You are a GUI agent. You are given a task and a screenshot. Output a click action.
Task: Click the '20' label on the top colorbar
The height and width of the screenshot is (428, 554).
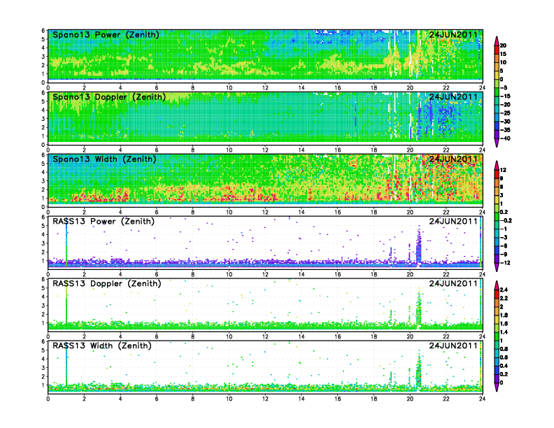503,45
